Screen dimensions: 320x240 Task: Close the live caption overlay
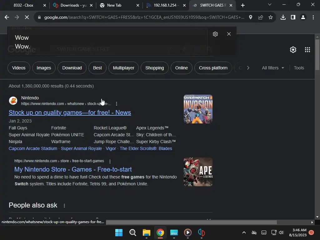coord(229,34)
